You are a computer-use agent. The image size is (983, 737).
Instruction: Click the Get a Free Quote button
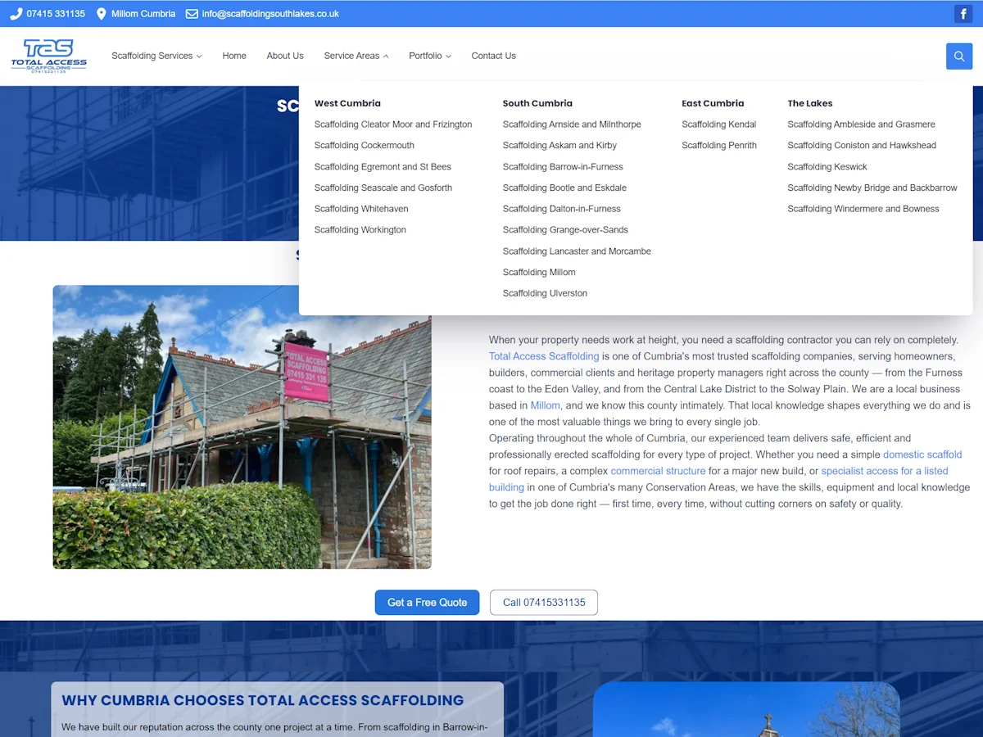click(427, 603)
